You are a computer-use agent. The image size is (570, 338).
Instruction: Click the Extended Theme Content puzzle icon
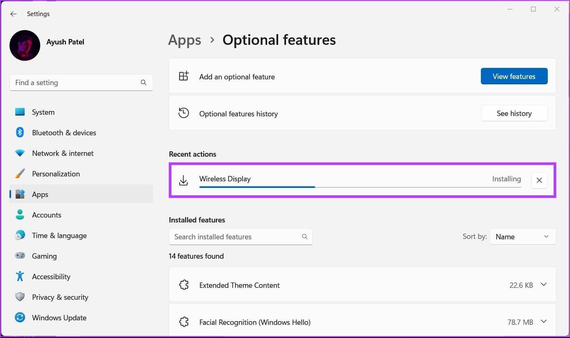click(184, 285)
